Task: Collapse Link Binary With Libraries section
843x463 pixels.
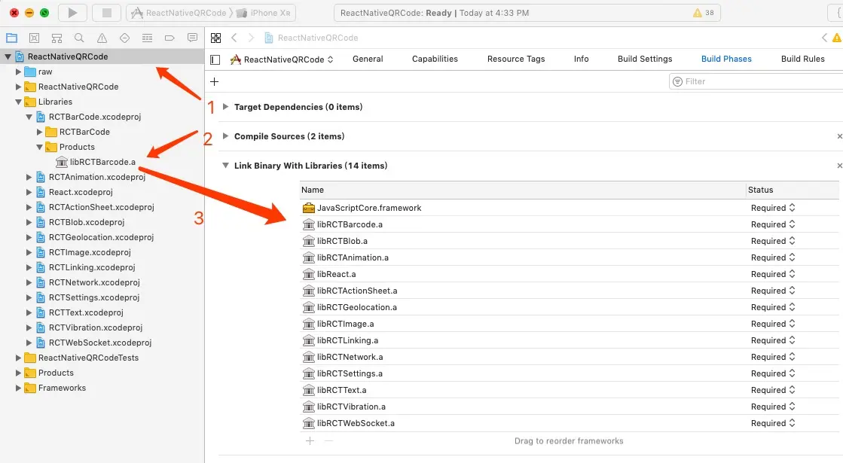Action: pos(226,166)
